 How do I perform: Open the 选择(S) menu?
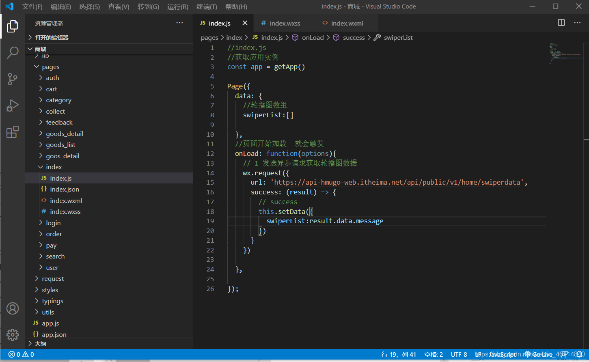pyautogui.click(x=89, y=6)
